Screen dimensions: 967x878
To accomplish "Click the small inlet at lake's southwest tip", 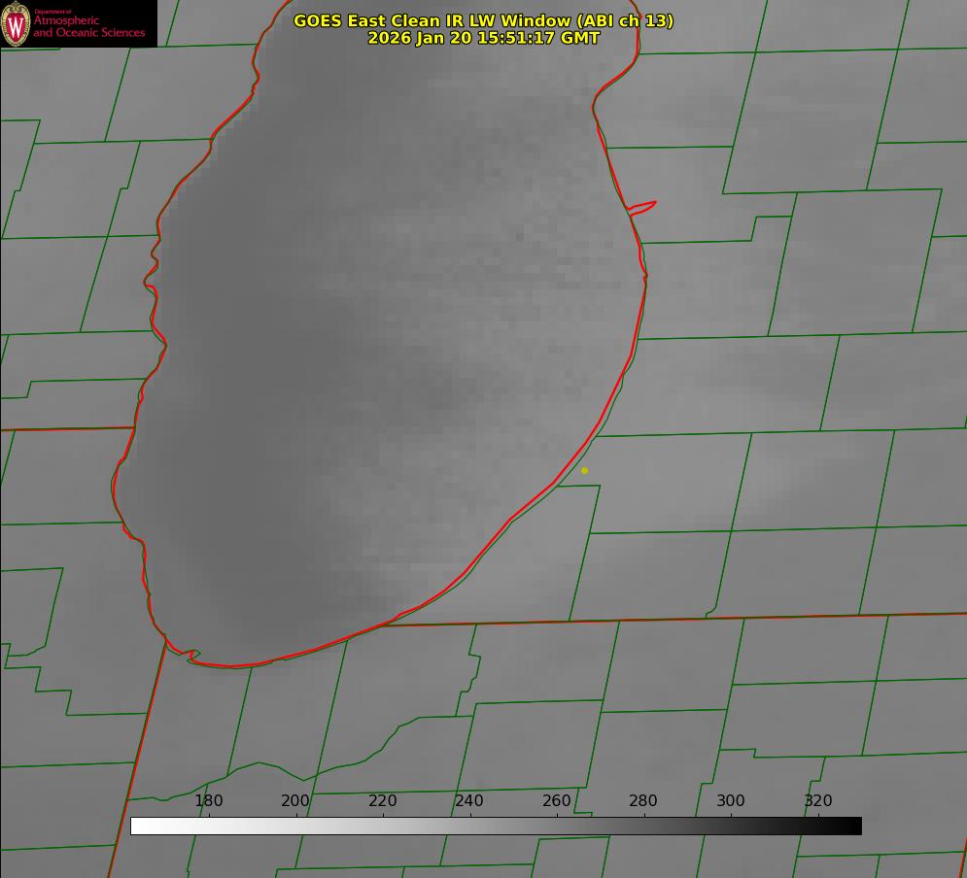I will tap(190, 656).
